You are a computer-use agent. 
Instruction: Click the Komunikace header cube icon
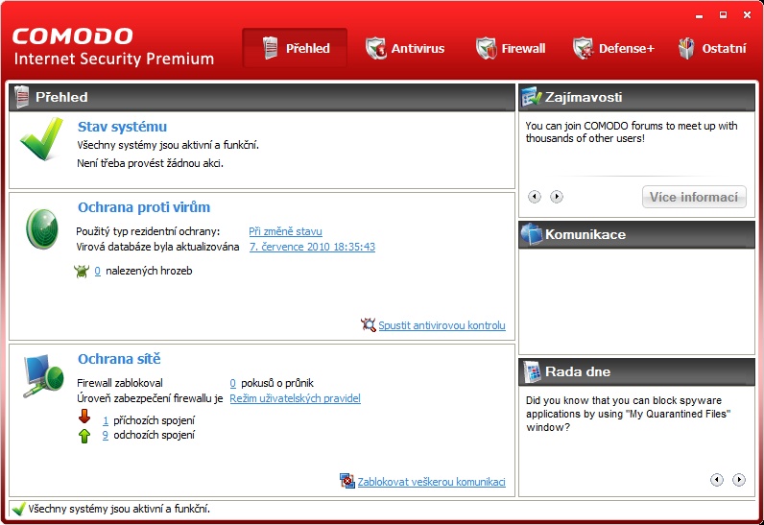click(x=532, y=234)
